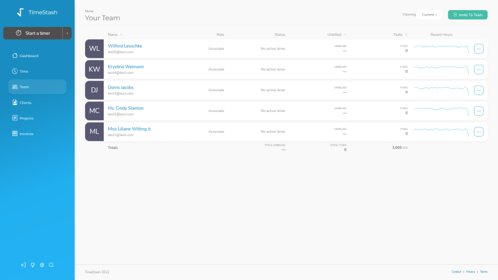This screenshot has height=280, width=498.
Task: Open more options for Ms. Cindy Stanton
Action: (478, 111)
